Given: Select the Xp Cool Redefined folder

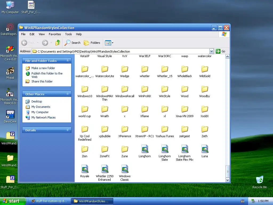Looking at the screenshot, I should 85,133.
